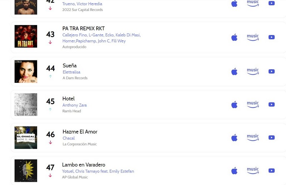Click the PA TRA RKT cover art
Viewport: 286px width, 185px height.
point(26,36)
